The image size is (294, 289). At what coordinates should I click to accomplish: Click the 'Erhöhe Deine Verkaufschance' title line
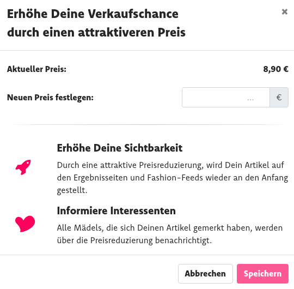coord(93,14)
